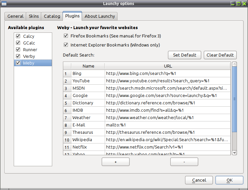Click the search.msdn.microsoft.com URL cell
The image size is (248, 190).
tap(168, 88)
